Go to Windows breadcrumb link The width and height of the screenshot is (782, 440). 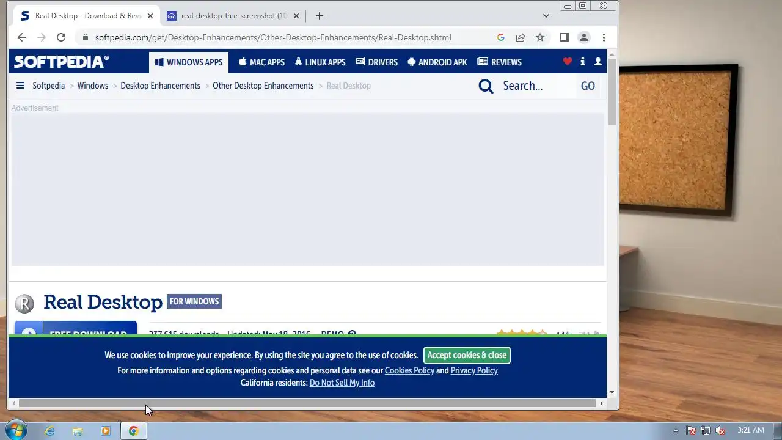[93, 86]
